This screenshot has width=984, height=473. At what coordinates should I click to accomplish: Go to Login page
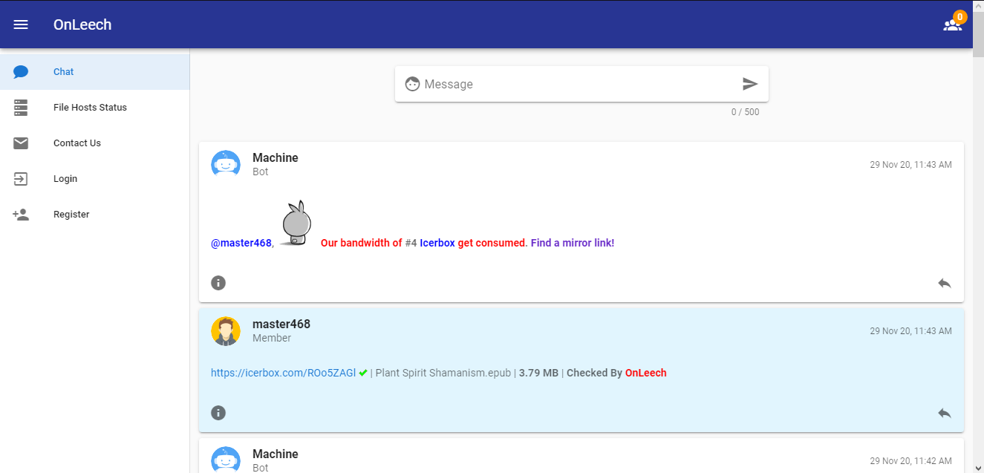point(94,179)
